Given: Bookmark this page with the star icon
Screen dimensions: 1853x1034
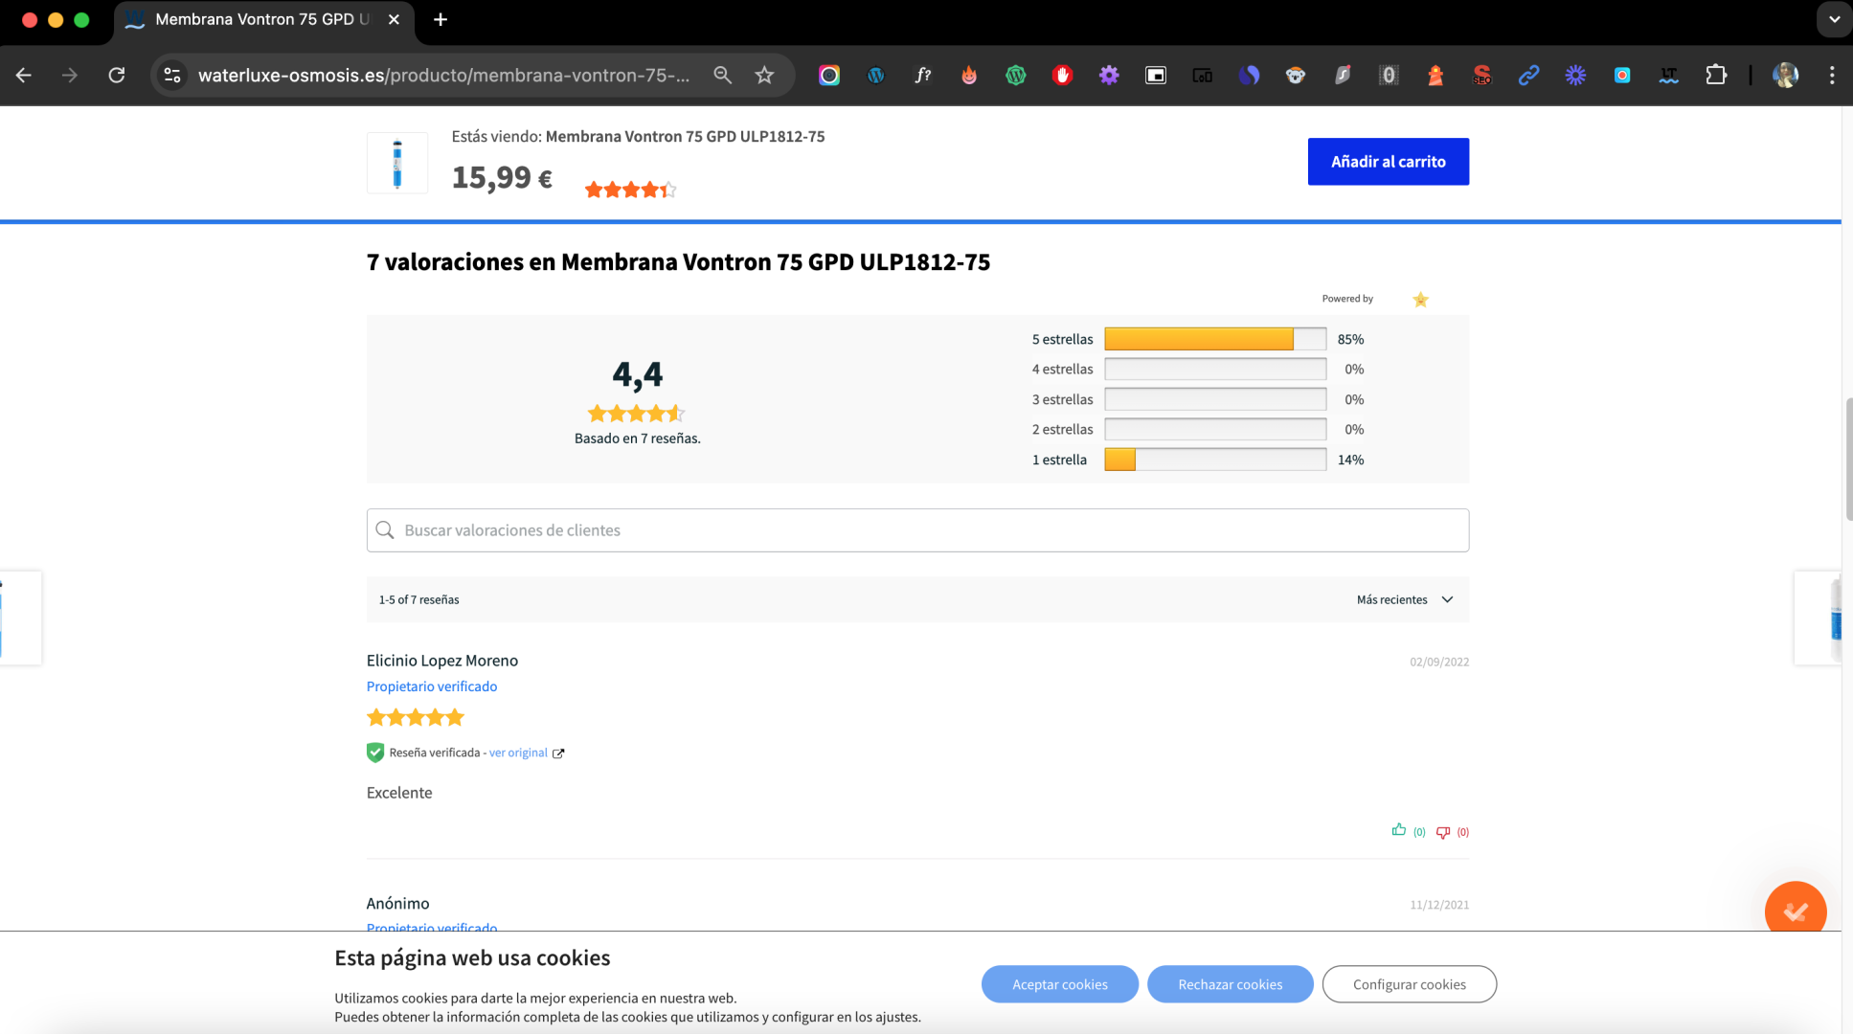Looking at the screenshot, I should [764, 75].
